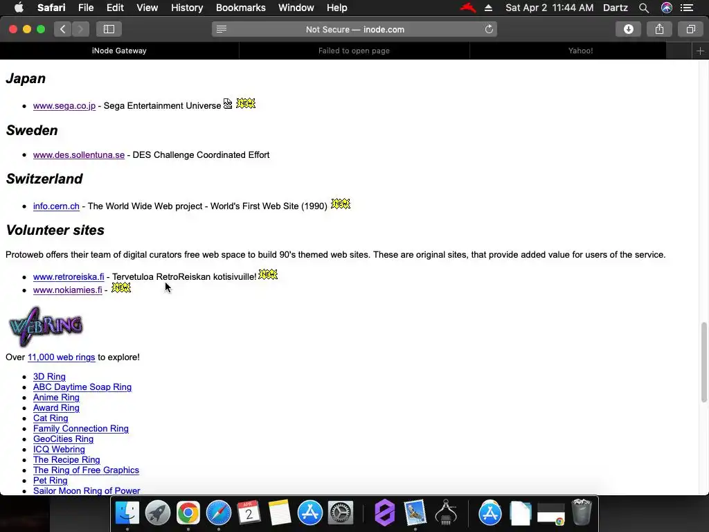Open Notes app in Dock

pos(280,513)
